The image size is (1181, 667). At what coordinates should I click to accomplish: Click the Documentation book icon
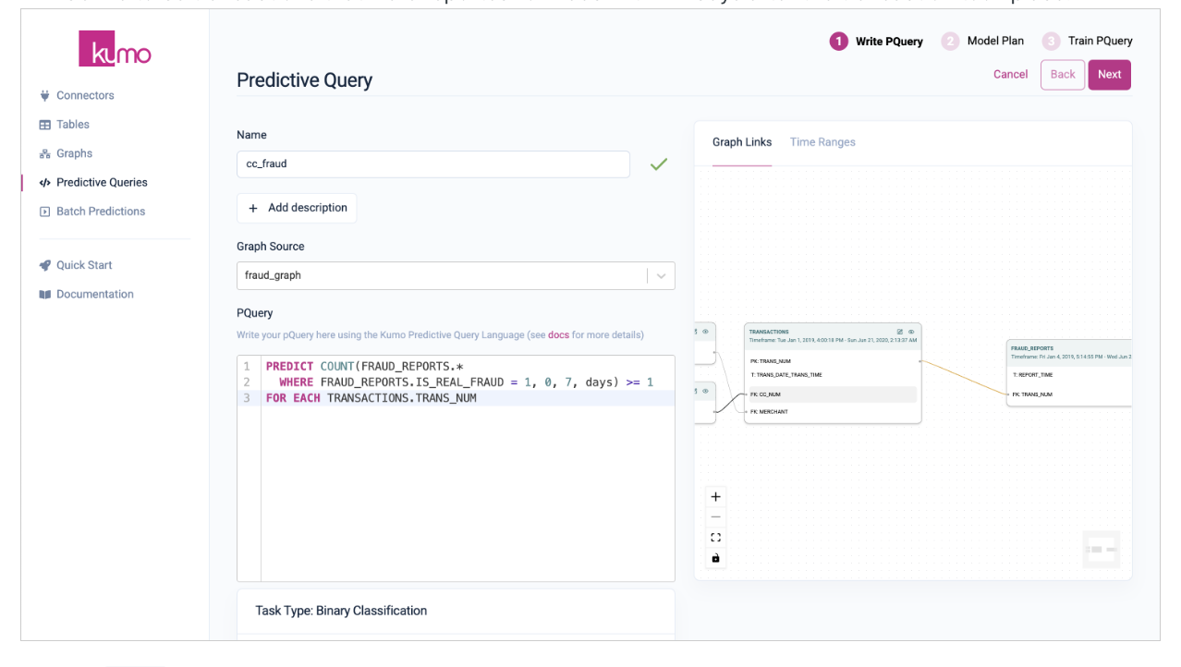(x=44, y=294)
